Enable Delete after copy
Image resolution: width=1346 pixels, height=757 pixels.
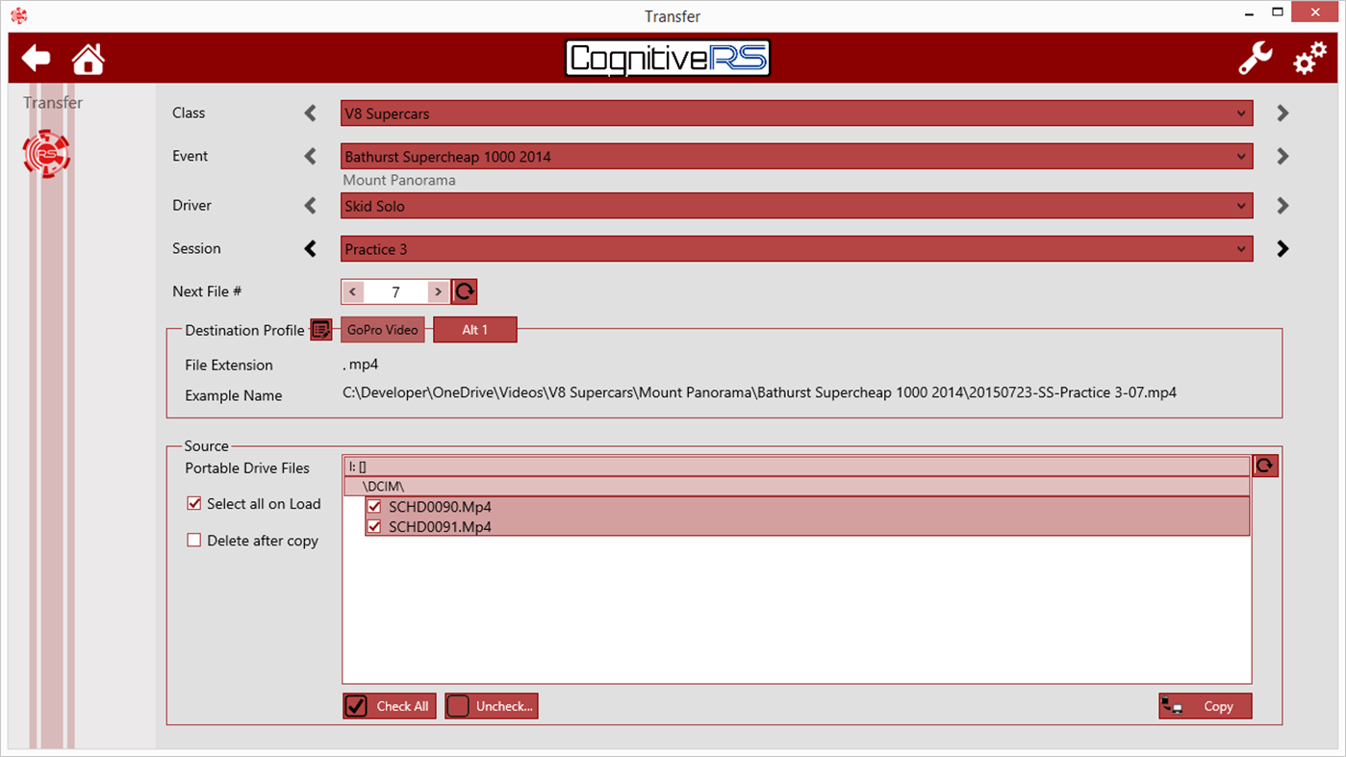193,540
